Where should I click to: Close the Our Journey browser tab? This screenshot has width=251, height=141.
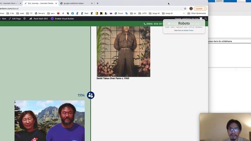[56, 4]
